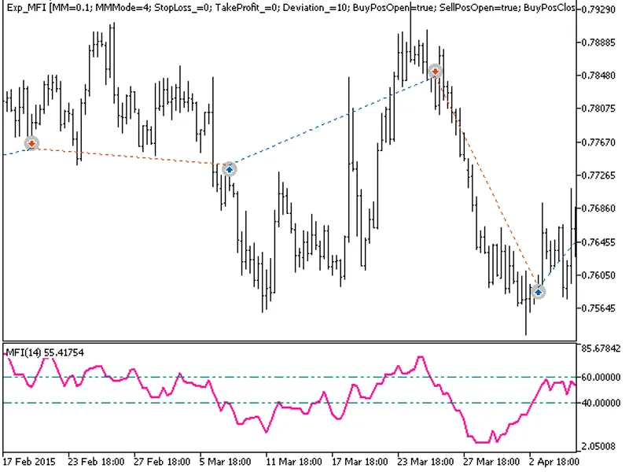The width and height of the screenshot is (629, 472).
Task: Click the 60.00000 MFI level label
Action: pos(601,378)
